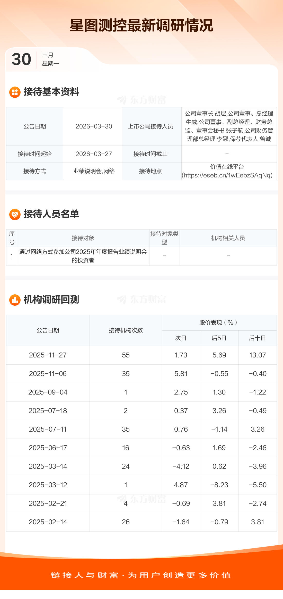Click the 接待人员名单 handshake icon
Screen dimensions: 283x599
[15, 214]
